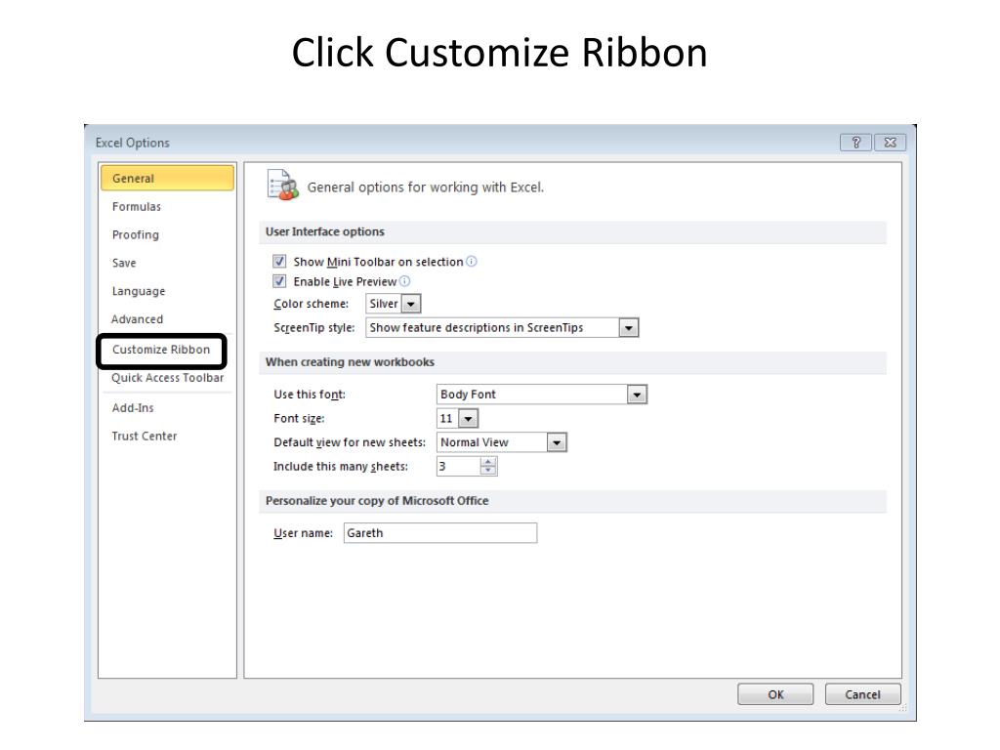Toggle Show Mini Toolbar on selection
The height and width of the screenshot is (750, 1000).
tap(279, 262)
